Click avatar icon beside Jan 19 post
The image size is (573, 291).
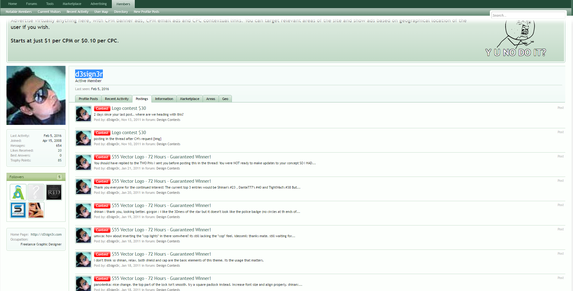tap(83, 211)
